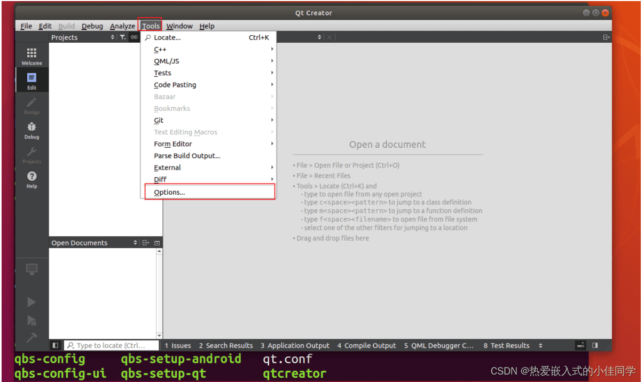Open the Edit menu
The height and width of the screenshot is (382, 644).
(x=45, y=26)
